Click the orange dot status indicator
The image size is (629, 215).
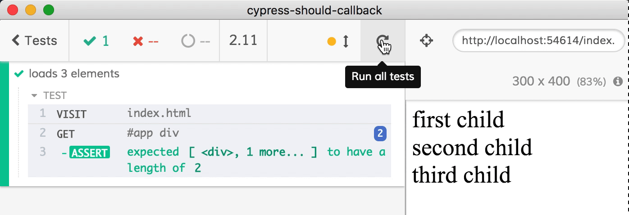(x=332, y=41)
